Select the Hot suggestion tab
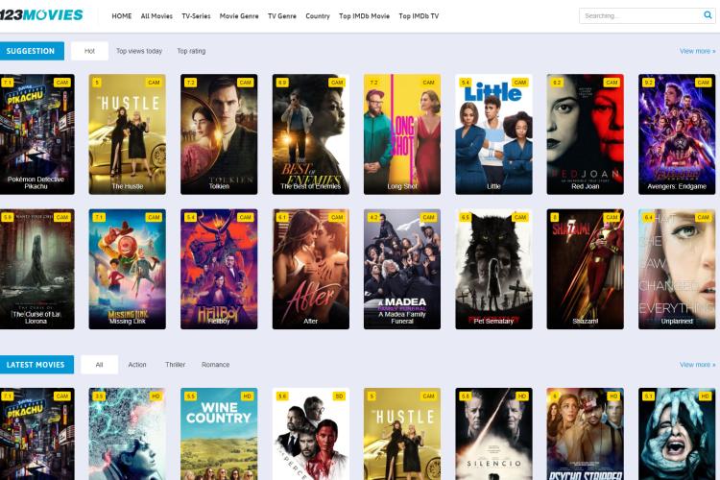This screenshot has width=720, height=480. (89, 51)
